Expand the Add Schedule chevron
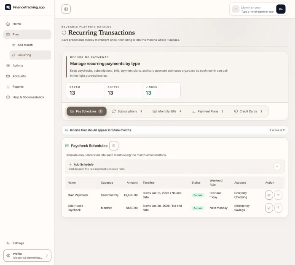Screen dimensions: 295x265 (x=277, y=166)
